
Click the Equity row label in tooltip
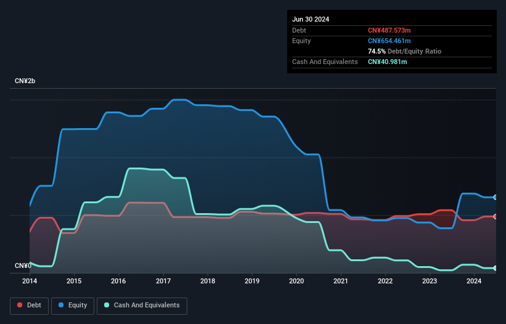(x=301, y=41)
